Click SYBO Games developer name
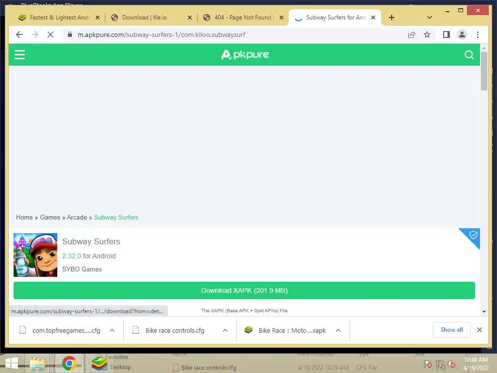 (82, 269)
